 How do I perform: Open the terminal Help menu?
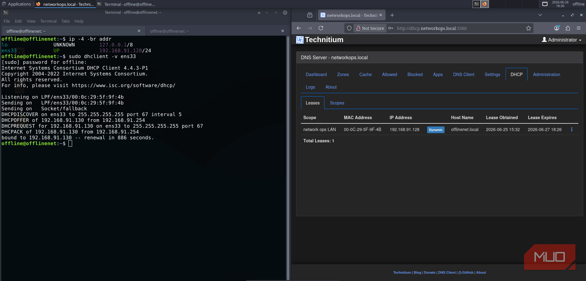point(79,21)
